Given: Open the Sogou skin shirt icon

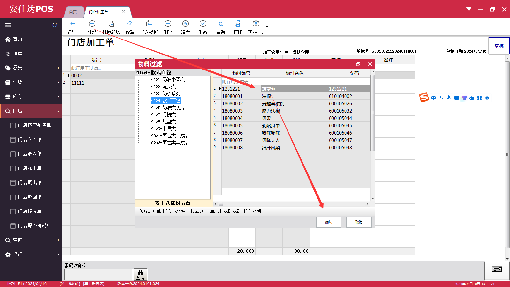Looking at the screenshot, I should (464, 98).
